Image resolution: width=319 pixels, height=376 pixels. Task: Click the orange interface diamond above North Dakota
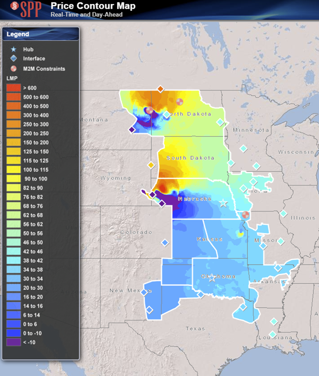[x=160, y=89]
